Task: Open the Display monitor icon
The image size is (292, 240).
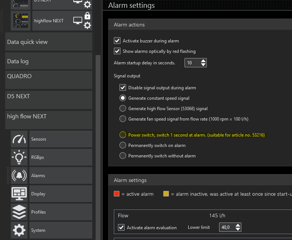Action: (x=19, y=194)
